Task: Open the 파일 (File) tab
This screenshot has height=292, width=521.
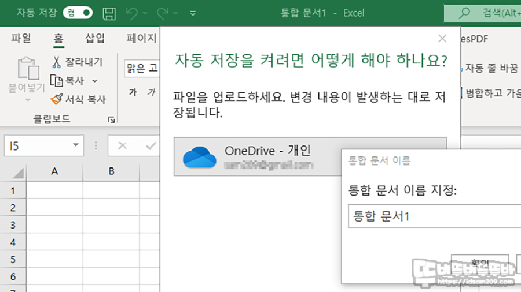Action: point(21,39)
